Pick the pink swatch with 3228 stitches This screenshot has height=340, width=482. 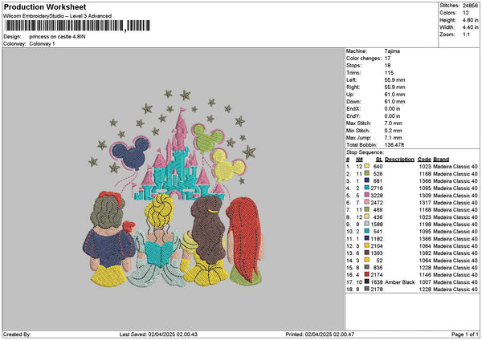(x=367, y=195)
